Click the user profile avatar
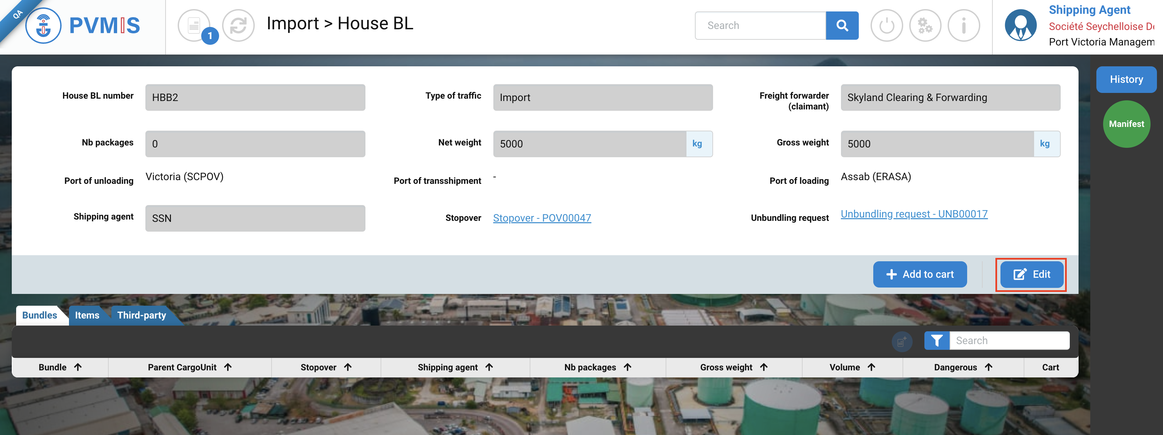The height and width of the screenshot is (435, 1163). tap(1020, 25)
